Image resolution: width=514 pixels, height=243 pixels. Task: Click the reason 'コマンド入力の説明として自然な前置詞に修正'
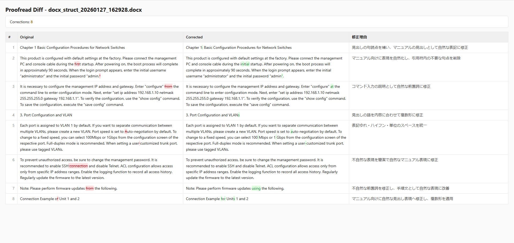[391, 87]
